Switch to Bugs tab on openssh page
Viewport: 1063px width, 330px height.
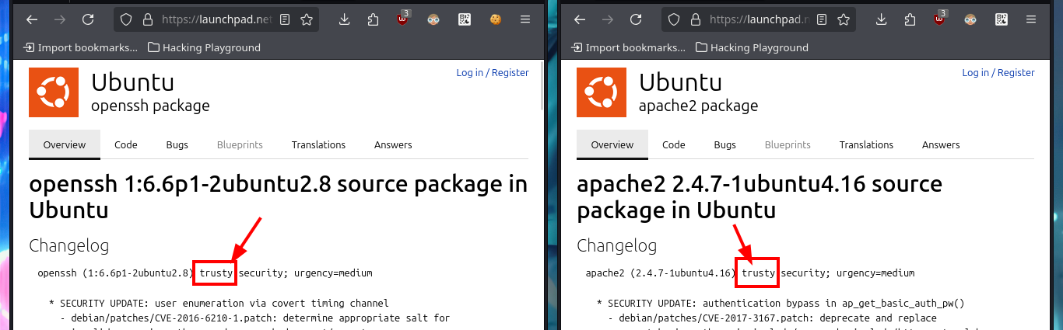pos(177,144)
